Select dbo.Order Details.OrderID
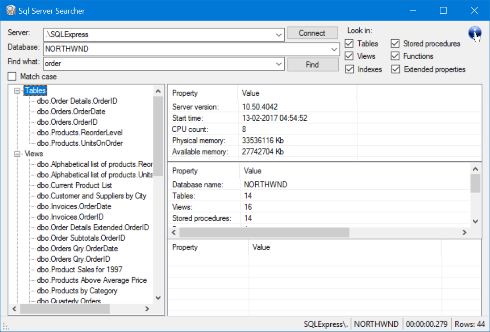490x332 pixels. 77,101
